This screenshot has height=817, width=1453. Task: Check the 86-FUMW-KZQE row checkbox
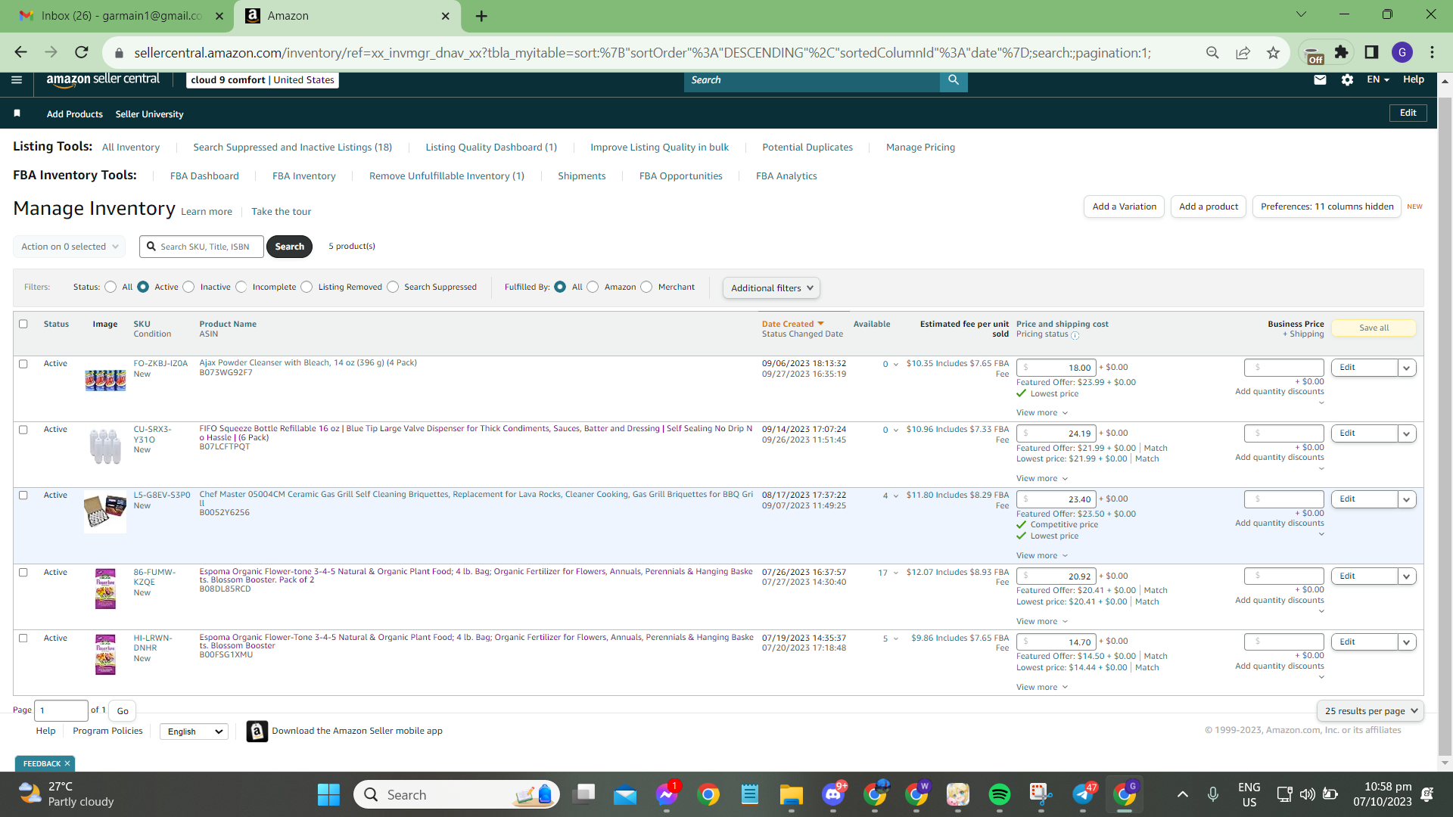coord(23,573)
